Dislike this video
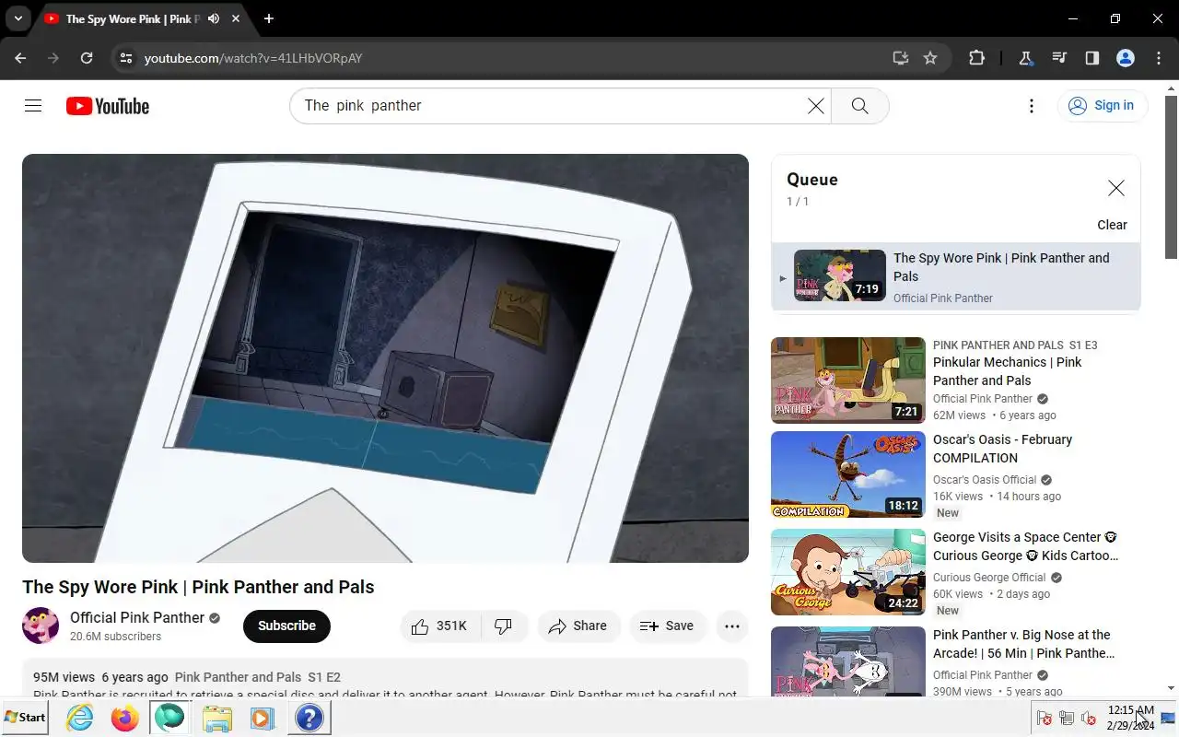Image resolution: width=1179 pixels, height=737 pixels. click(x=504, y=626)
